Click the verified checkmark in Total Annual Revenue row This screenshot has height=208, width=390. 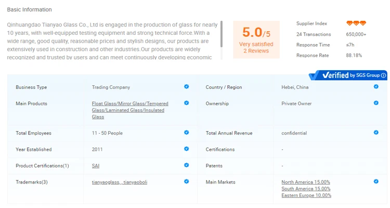(376, 133)
